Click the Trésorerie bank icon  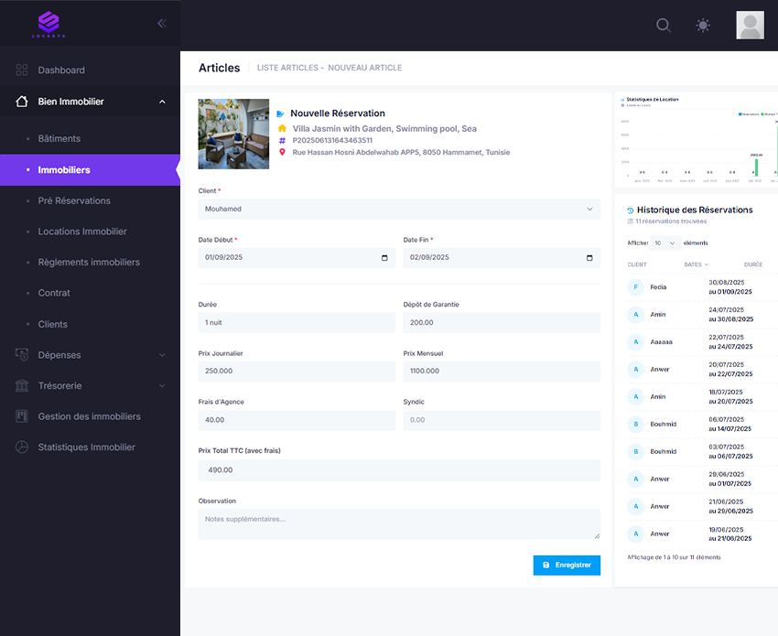pyautogui.click(x=21, y=385)
